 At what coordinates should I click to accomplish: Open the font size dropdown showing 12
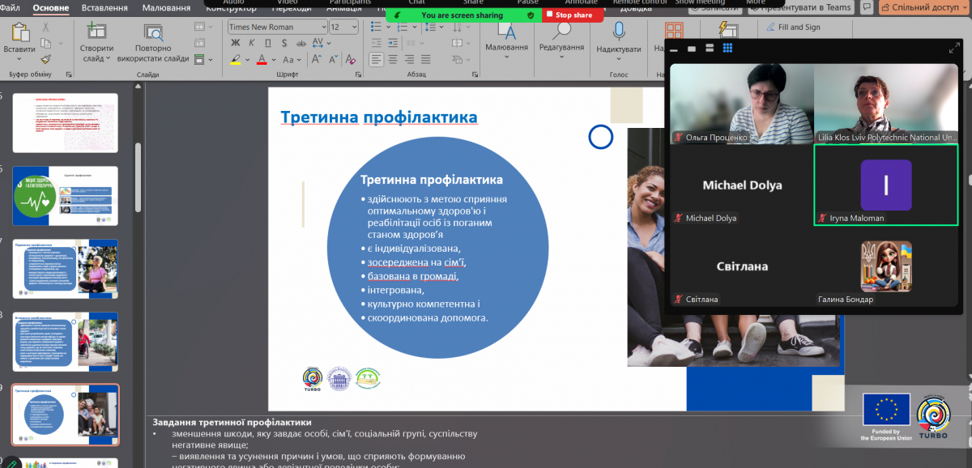355,27
